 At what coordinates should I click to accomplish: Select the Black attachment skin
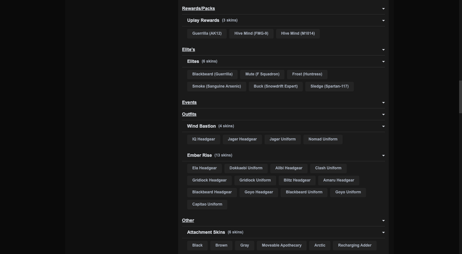(x=197, y=245)
